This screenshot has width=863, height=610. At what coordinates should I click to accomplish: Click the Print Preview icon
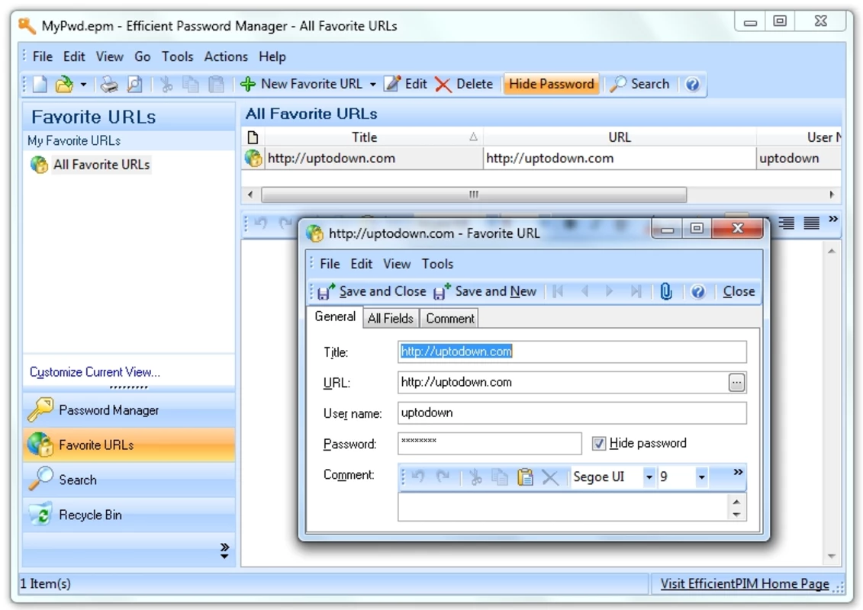[x=135, y=84]
